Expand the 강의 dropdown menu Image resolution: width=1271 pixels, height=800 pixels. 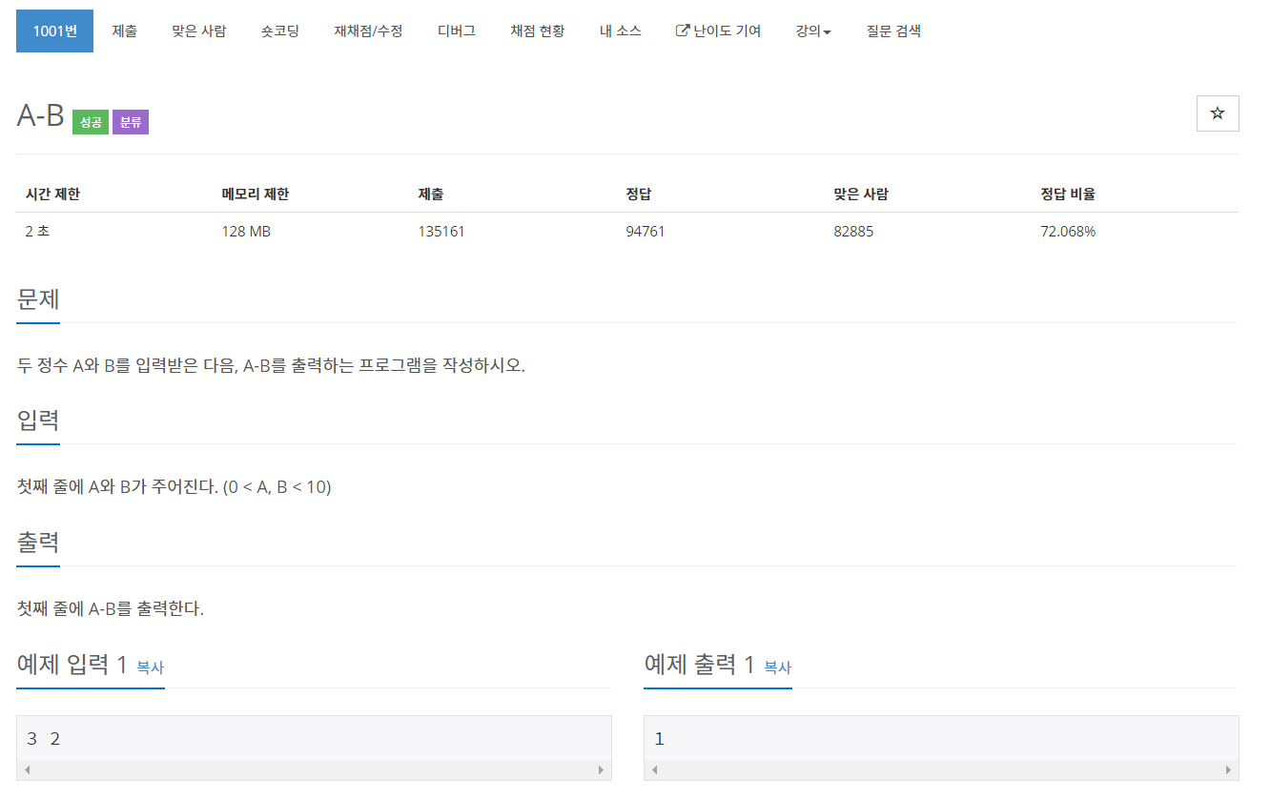813,31
